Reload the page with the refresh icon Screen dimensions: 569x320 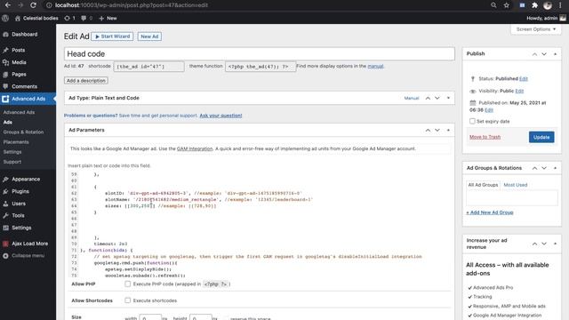[x=33, y=5]
